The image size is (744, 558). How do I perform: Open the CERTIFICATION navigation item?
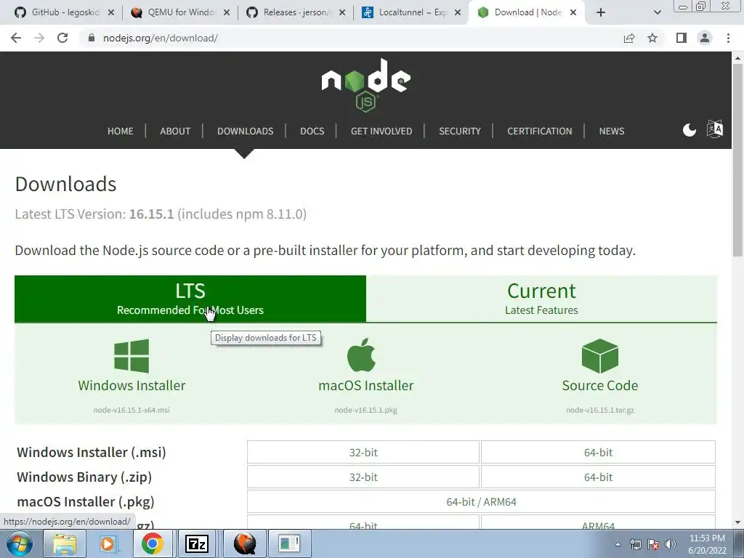click(540, 131)
